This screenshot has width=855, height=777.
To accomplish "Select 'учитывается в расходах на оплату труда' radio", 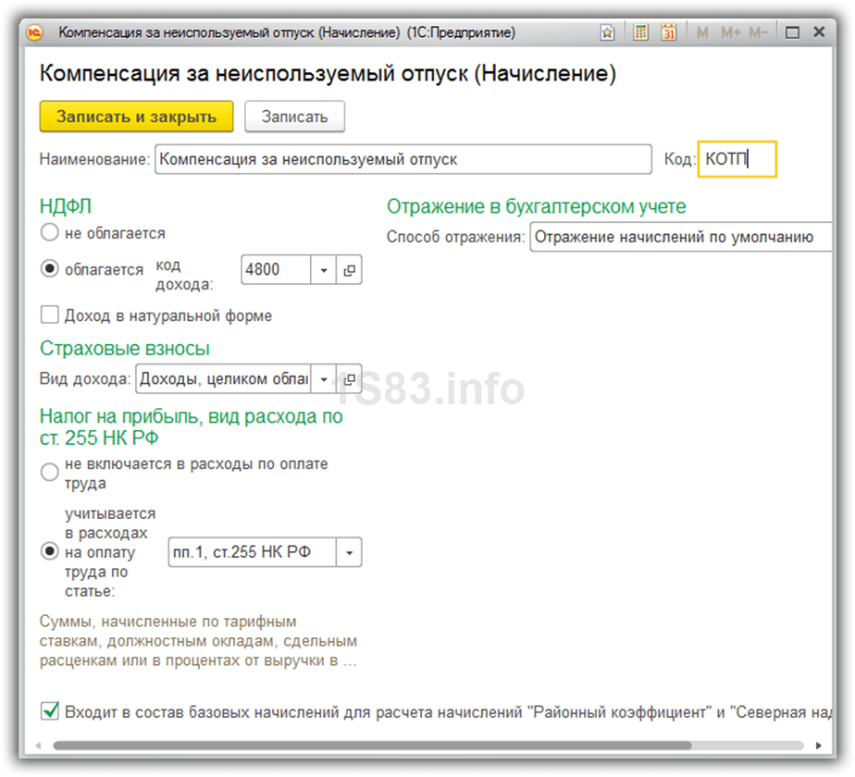I will tap(50, 551).
